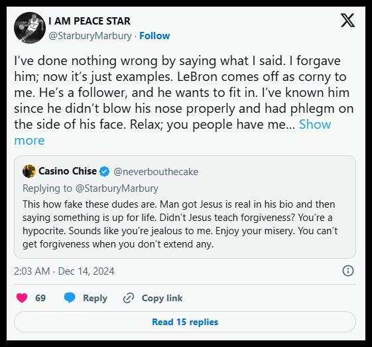Click the Reply text label
The width and height of the screenshot is (372, 347).
[x=95, y=298]
